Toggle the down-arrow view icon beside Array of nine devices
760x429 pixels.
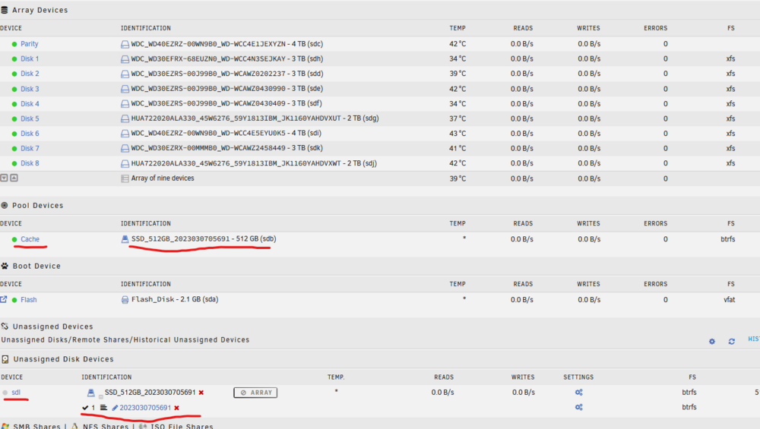[x=4, y=178]
